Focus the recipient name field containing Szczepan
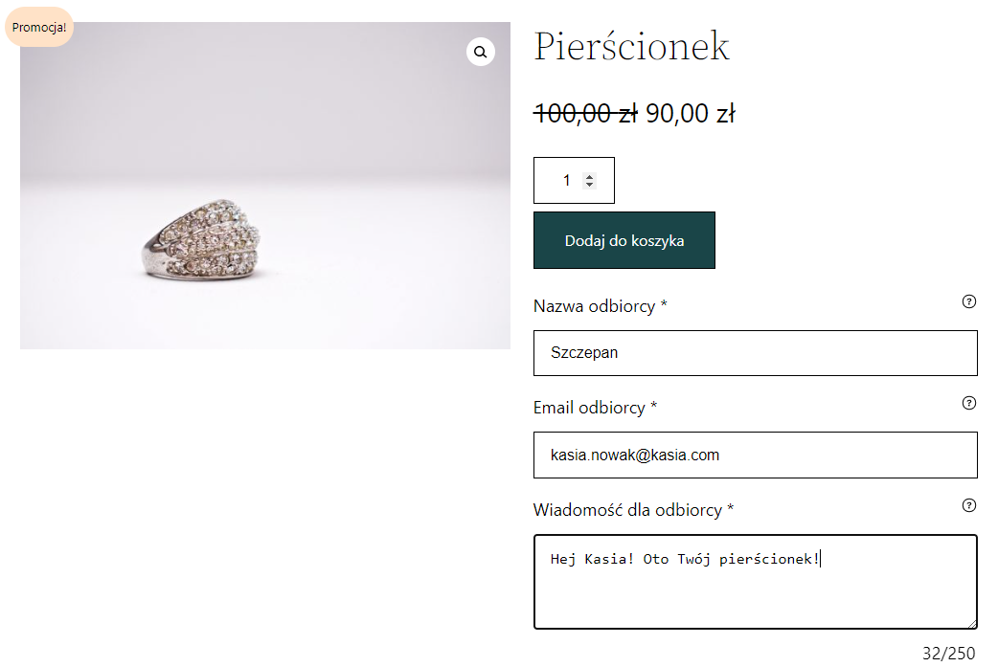This screenshot has height=667, width=998. click(755, 353)
